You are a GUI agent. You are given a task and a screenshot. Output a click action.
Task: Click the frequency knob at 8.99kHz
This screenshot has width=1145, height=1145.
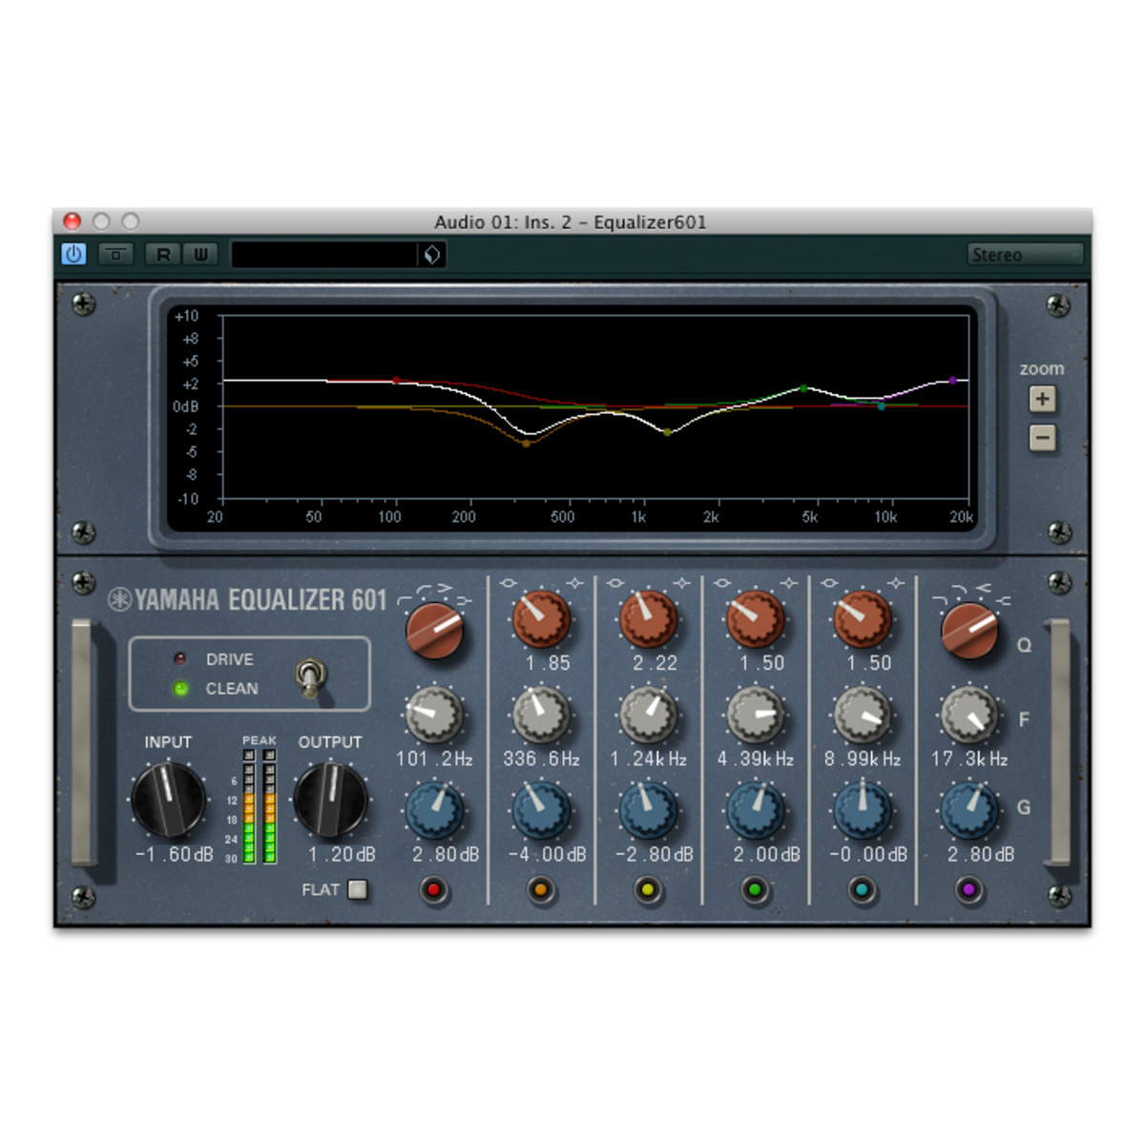pyautogui.click(x=862, y=715)
